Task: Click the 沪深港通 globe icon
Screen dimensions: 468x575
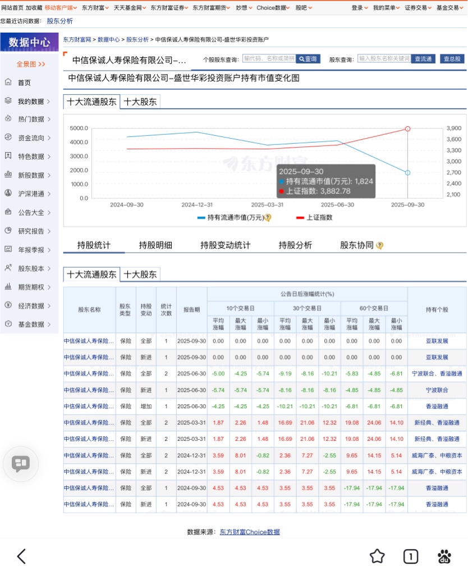Action: coord(8,193)
